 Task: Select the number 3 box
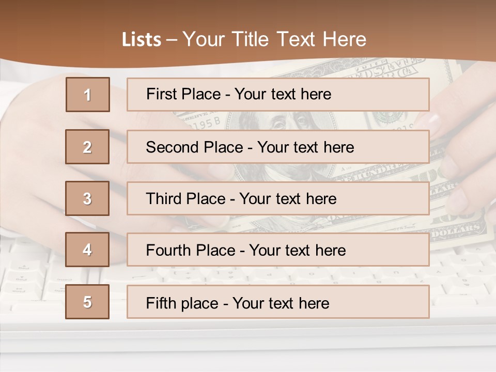(x=87, y=198)
